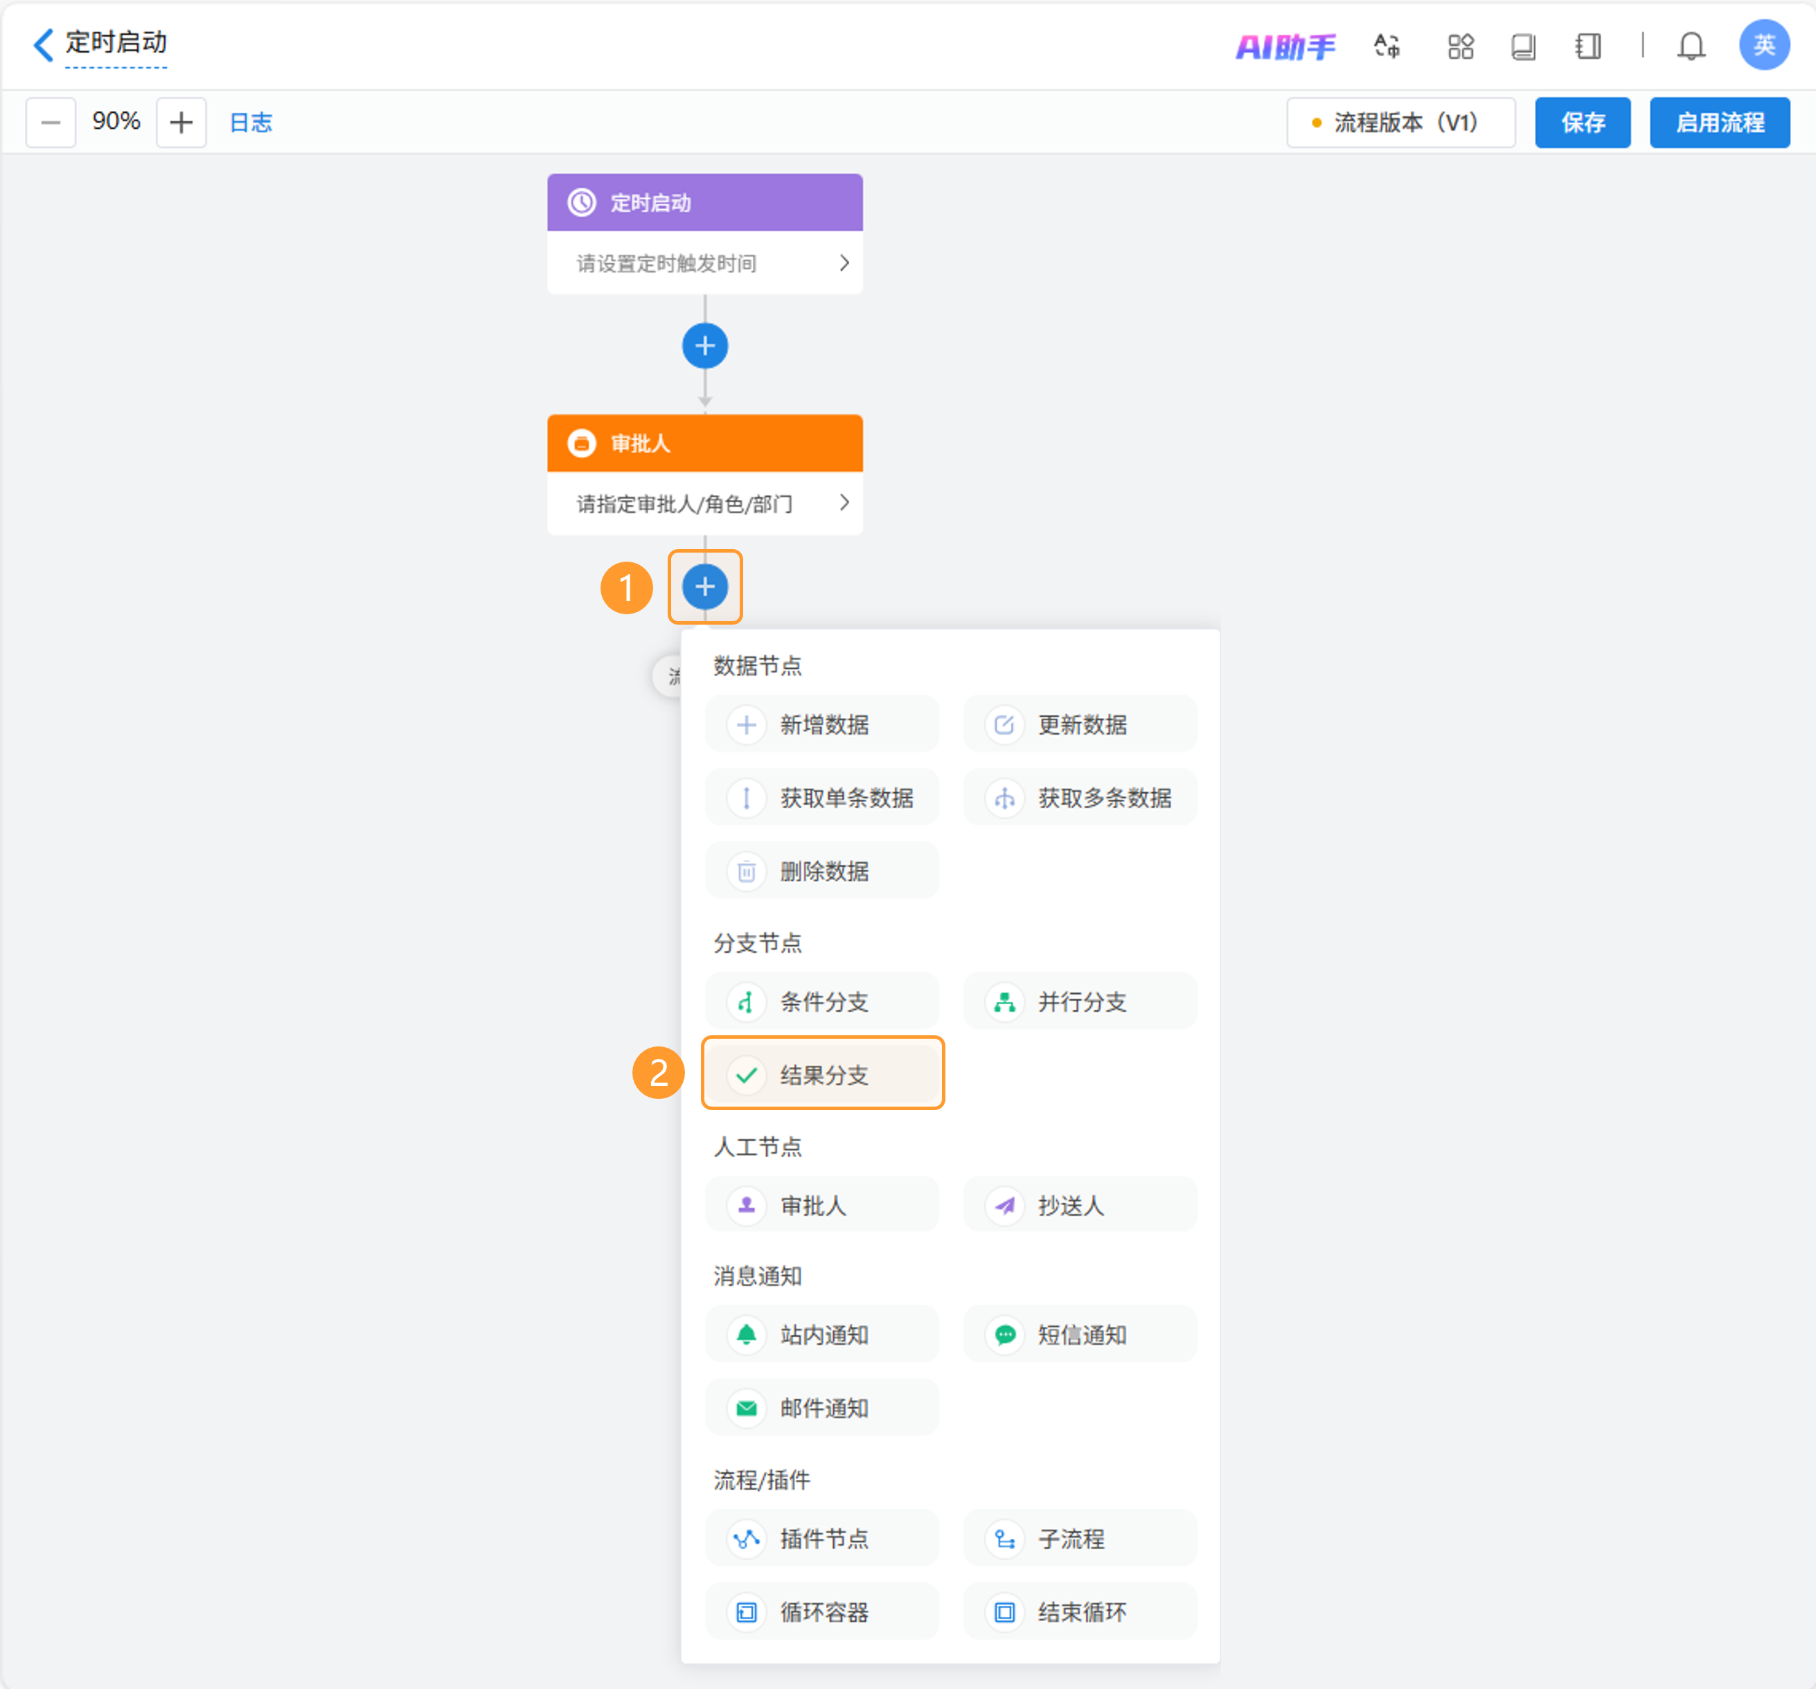Choose 条件分支 node option
Viewport: 1816px width, 1689px height.
click(x=822, y=1001)
